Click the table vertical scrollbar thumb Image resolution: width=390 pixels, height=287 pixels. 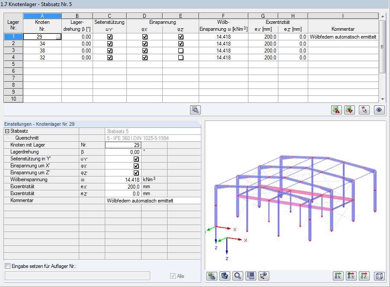[382, 46]
